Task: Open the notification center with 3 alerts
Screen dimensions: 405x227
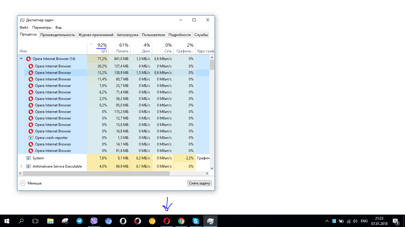Action: [x=395, y=221]
